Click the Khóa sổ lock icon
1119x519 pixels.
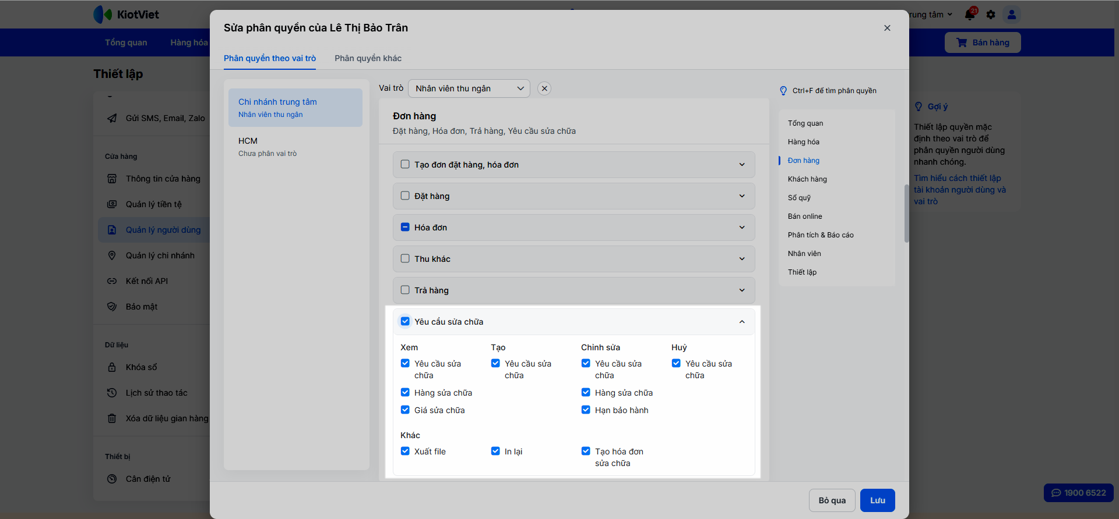coord(112,367)
